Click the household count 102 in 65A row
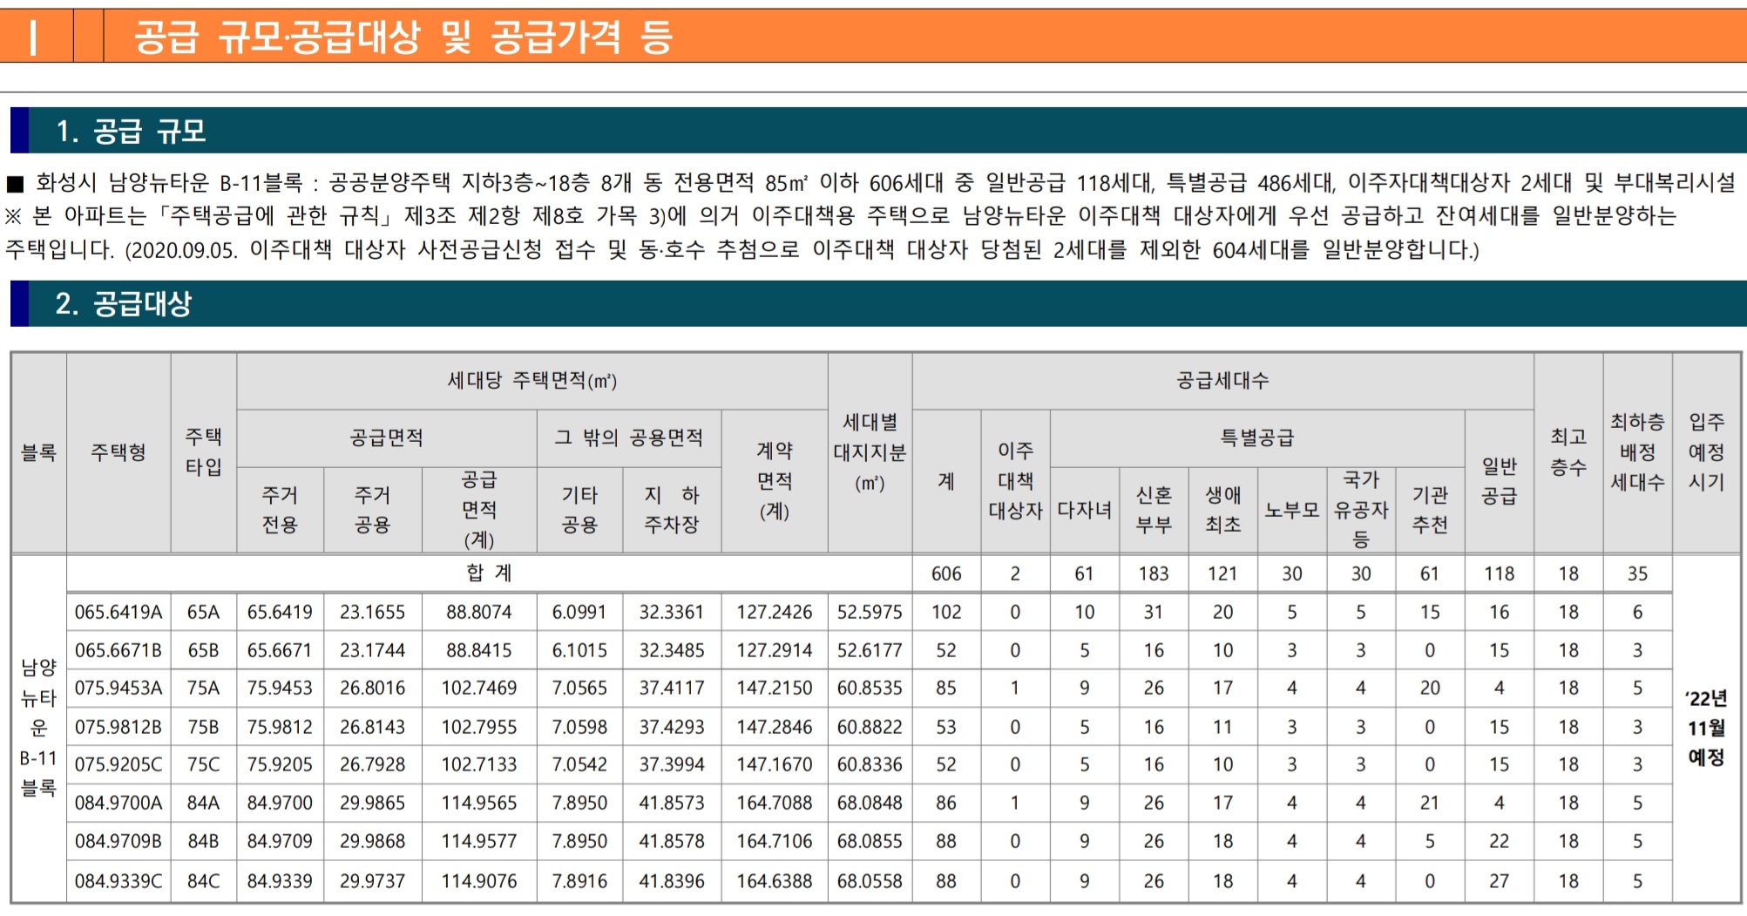 pos(946,613)
